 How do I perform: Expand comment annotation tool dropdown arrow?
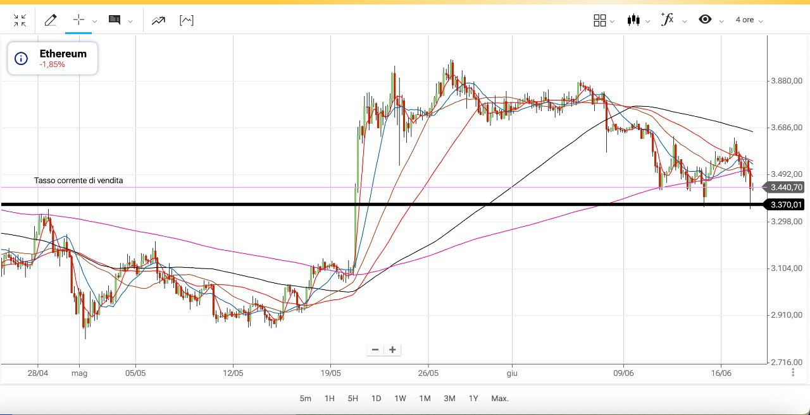[x=130, y=21]
